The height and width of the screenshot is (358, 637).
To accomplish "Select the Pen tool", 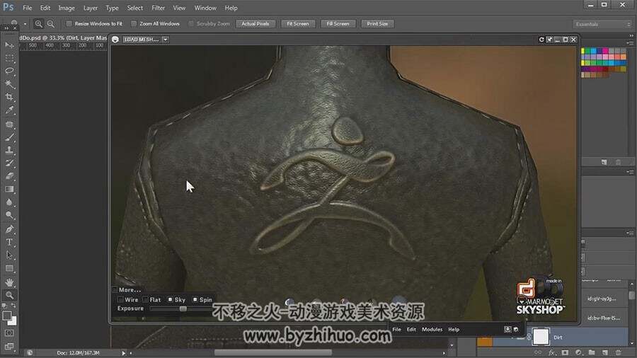I will coord(9,229).
